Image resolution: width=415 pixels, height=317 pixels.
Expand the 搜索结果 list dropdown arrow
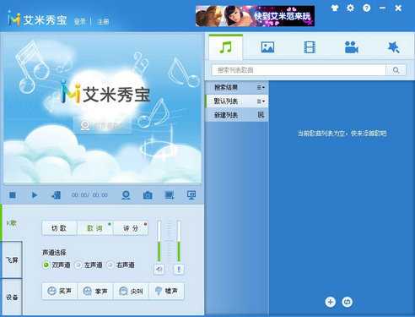(x=261, y=88)
